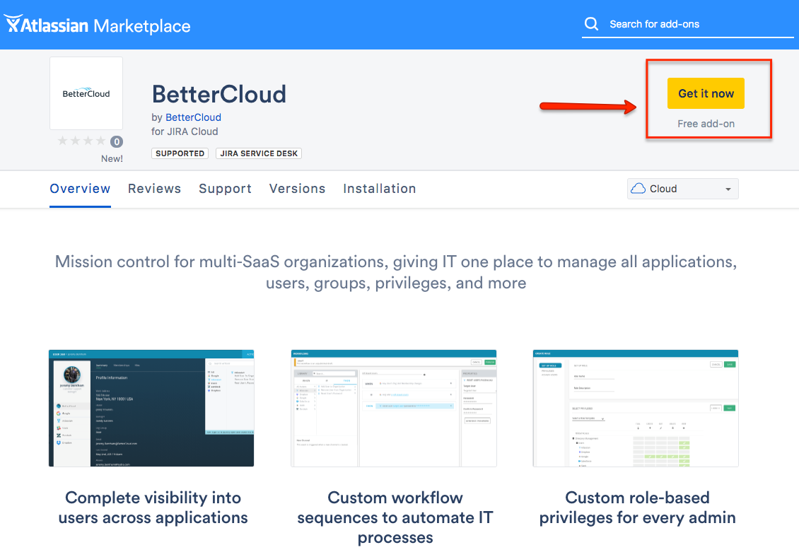This screenshot has height=557, width=799.
Task: Expand the Cloud hosting dropdown
Action: point(683,189)
